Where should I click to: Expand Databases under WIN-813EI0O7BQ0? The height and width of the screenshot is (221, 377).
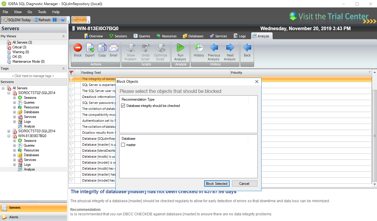[x=14, y=155]
